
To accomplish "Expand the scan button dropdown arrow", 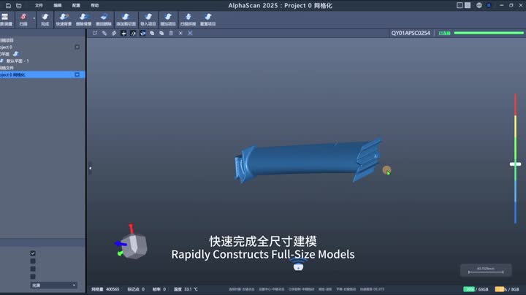I will click(x=34, y=19).
